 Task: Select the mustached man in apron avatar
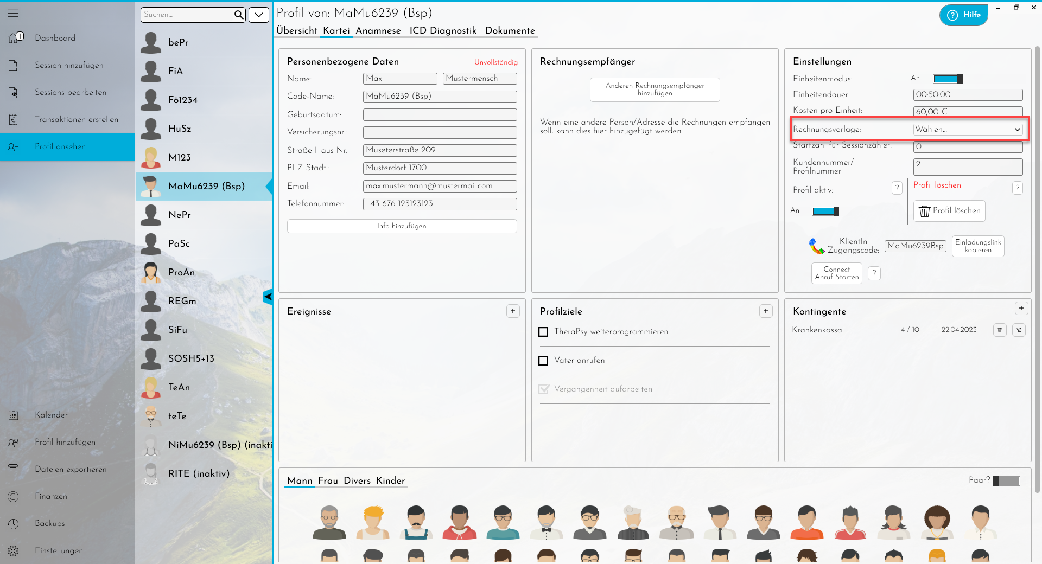point(416,522)
